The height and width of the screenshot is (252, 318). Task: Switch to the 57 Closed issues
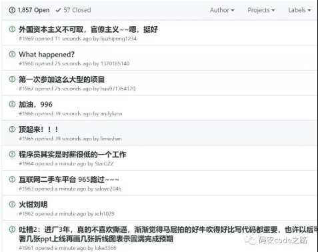[x=73, y=10]
